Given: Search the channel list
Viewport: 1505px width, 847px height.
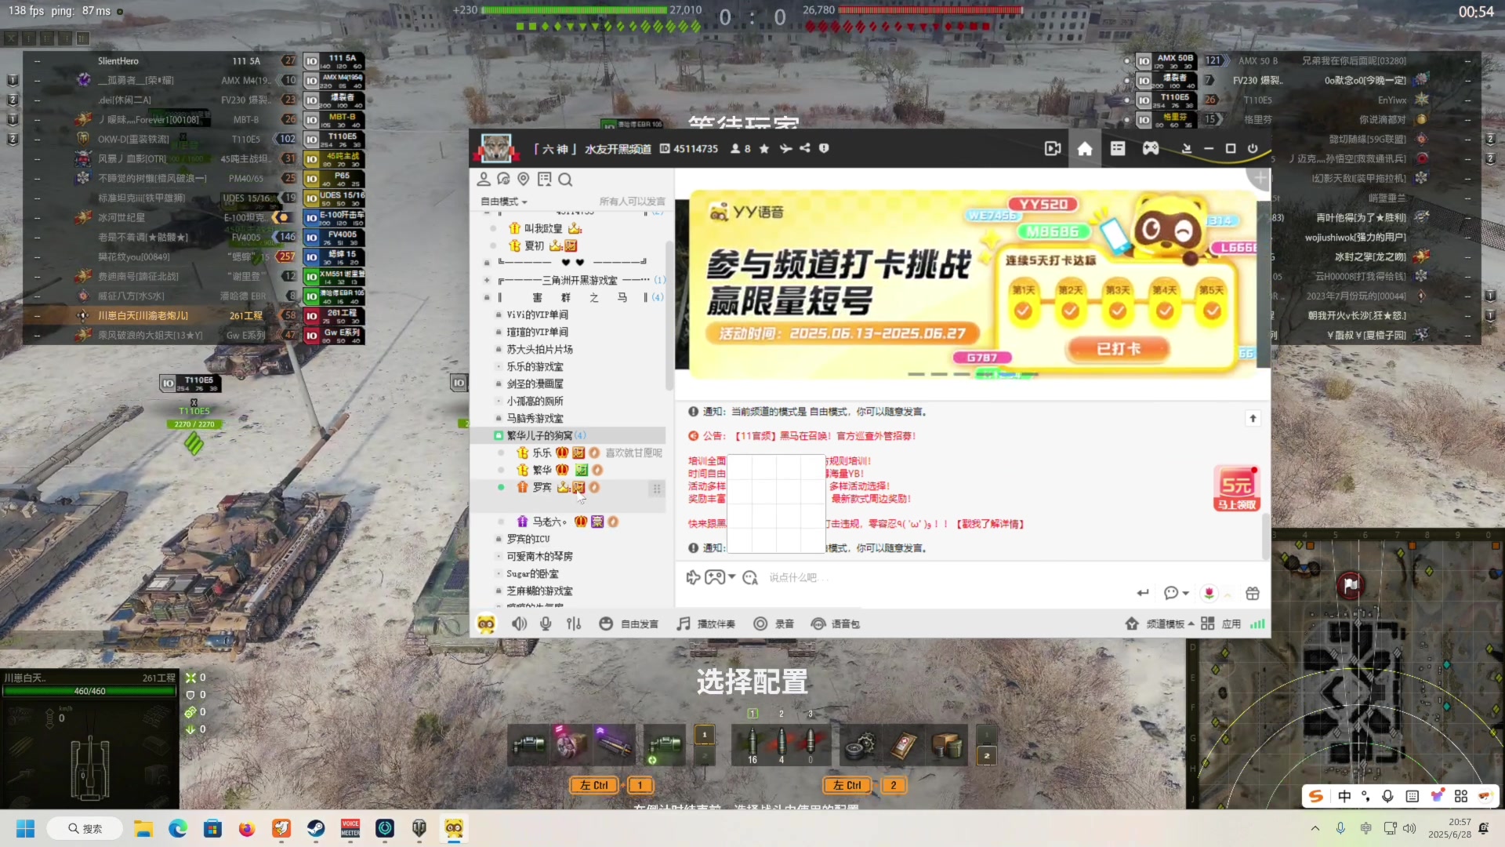Looking at the screenshot, I should [565, 180].
